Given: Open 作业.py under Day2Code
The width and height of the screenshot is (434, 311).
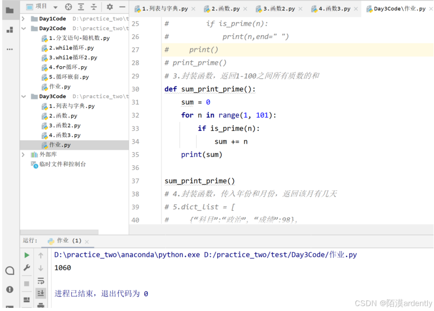Looking at the screenshot, I should (x=56, y=87).
